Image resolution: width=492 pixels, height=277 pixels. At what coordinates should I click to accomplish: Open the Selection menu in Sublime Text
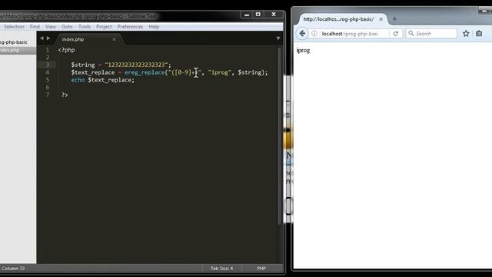[14, 27]
